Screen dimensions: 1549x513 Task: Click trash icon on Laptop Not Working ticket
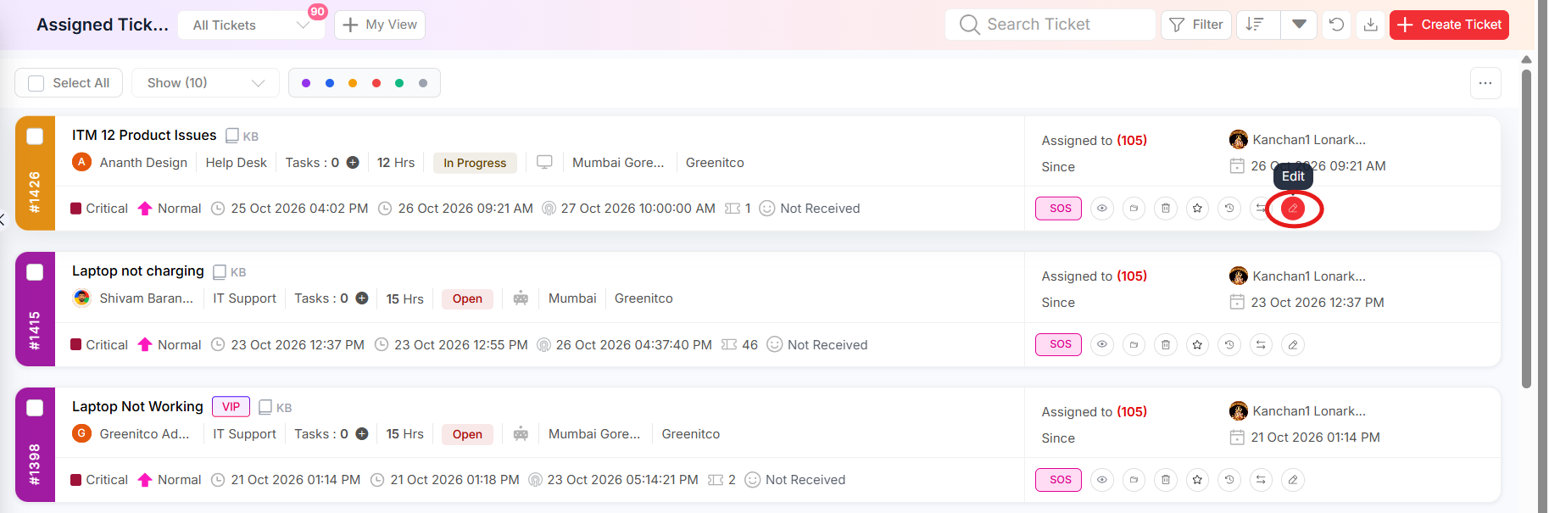1166,480
